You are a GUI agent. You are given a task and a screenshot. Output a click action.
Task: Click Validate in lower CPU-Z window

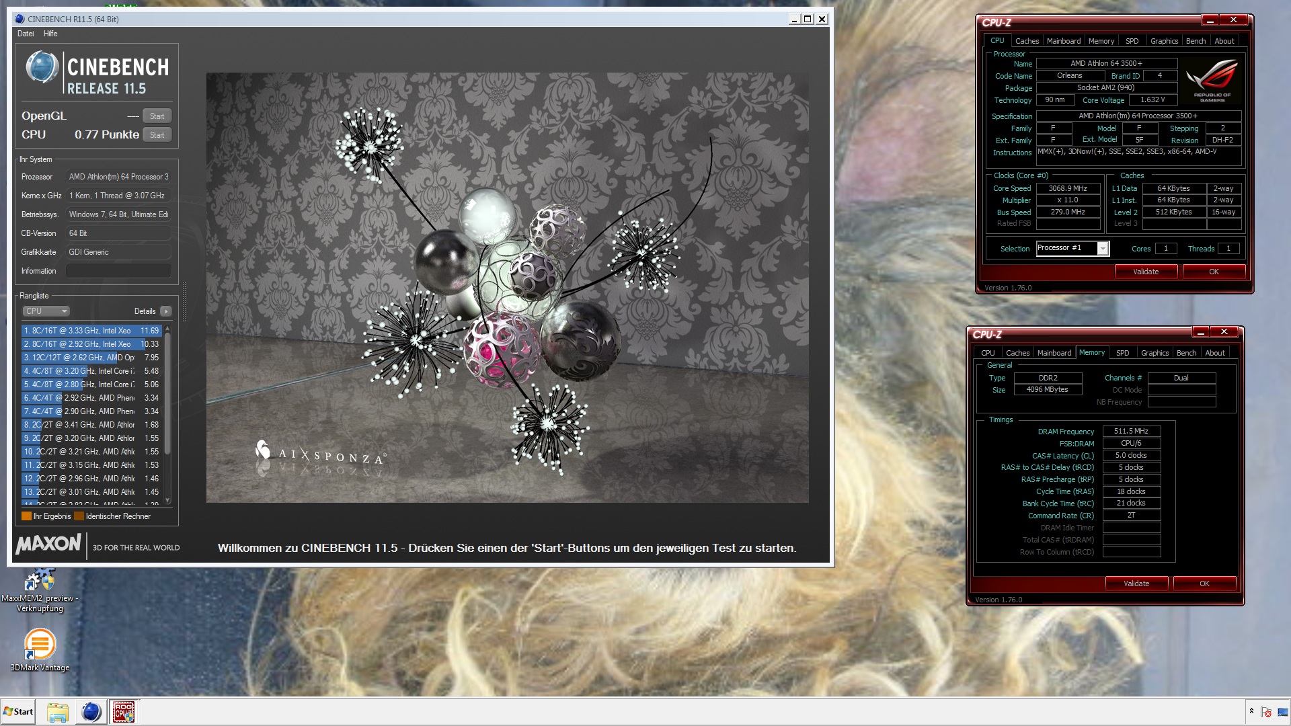pos(1136,583)
